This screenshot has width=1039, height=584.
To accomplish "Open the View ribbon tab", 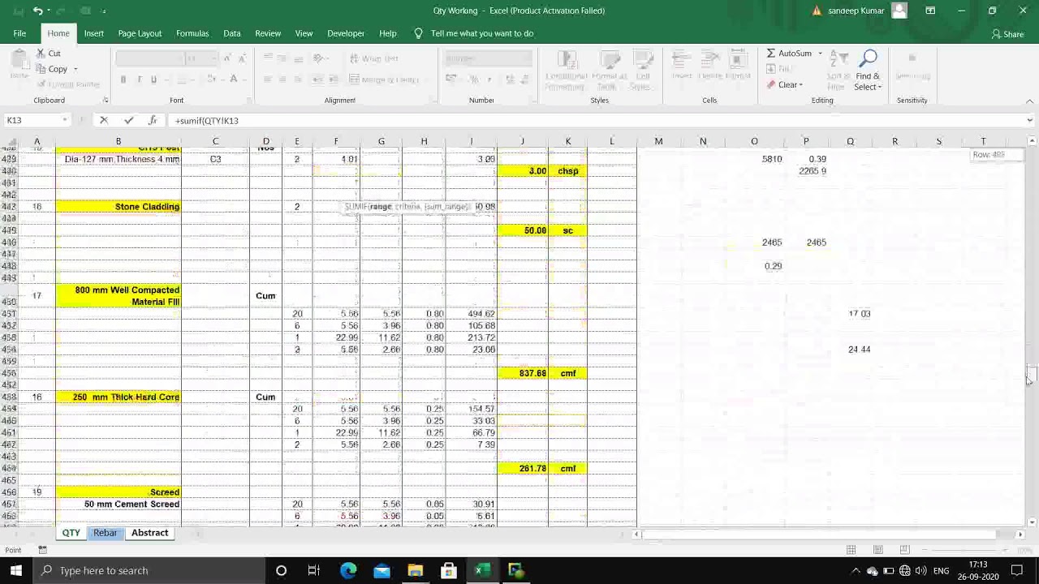I will coord(304,33).
